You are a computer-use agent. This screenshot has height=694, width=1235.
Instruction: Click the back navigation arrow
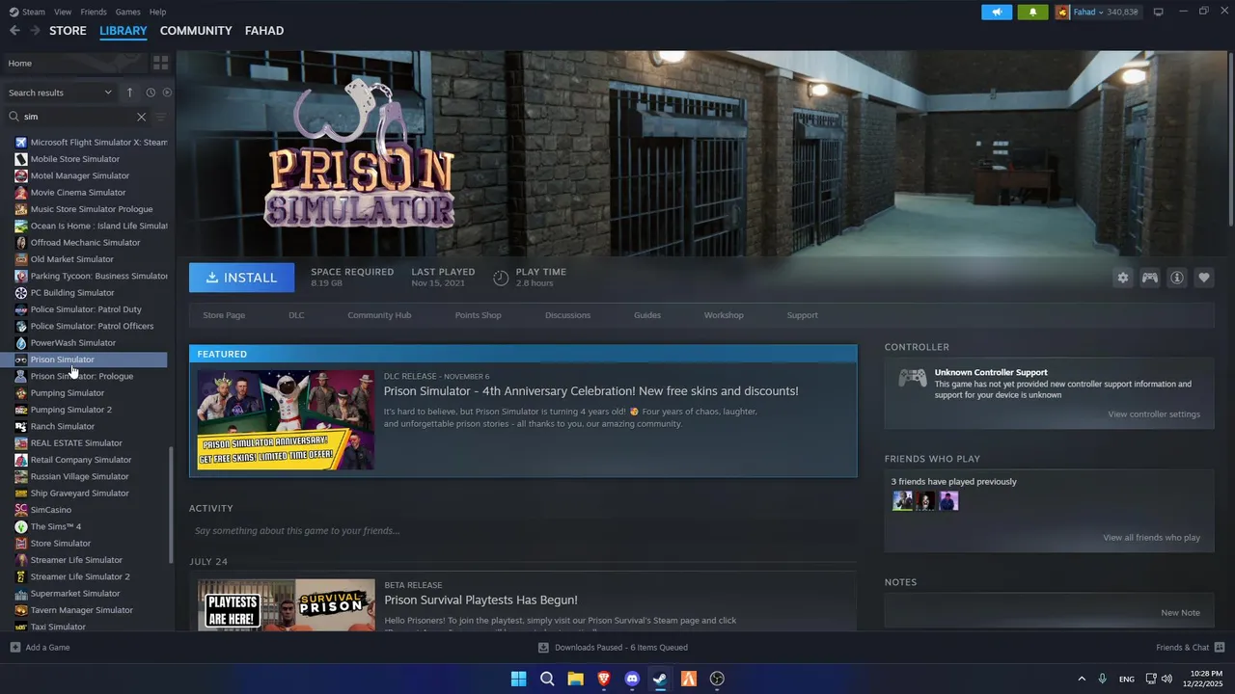(x=14, y=31)
